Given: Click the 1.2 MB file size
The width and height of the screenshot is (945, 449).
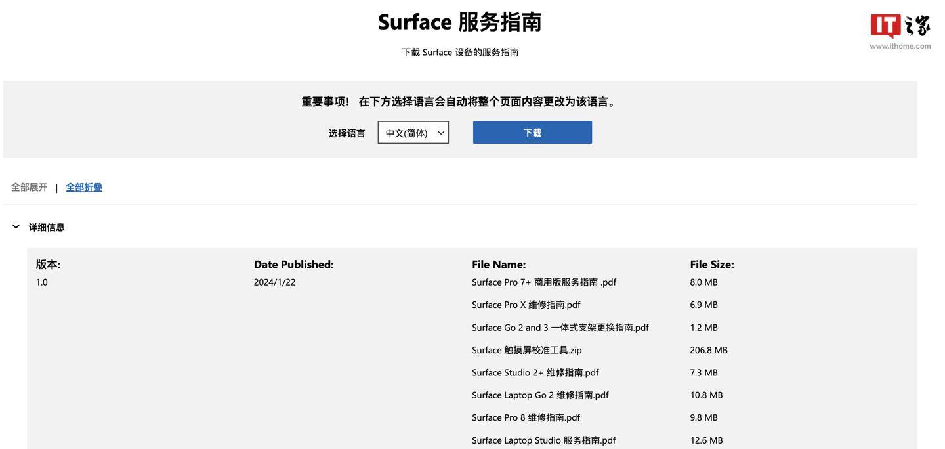Looking at the screenshot, I should [703, 327].
